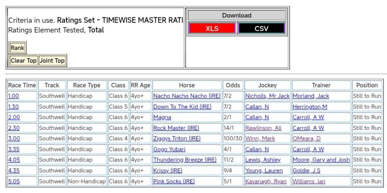387x193 pixels.
Task: Open trainer Morland, Jack page
Action: [311, 96]
